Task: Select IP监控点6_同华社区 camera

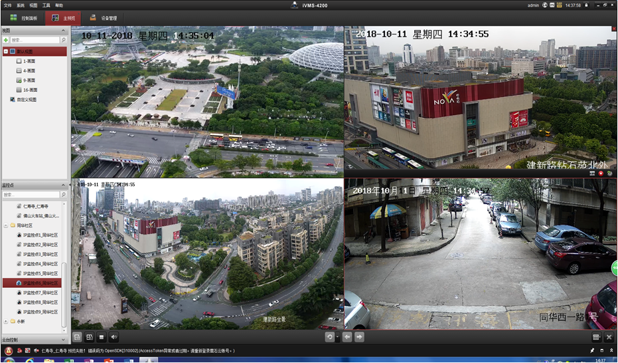Action: point(32,283)
